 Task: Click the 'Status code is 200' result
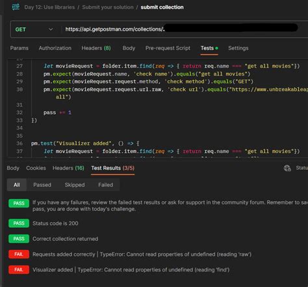tap(55, 223)
